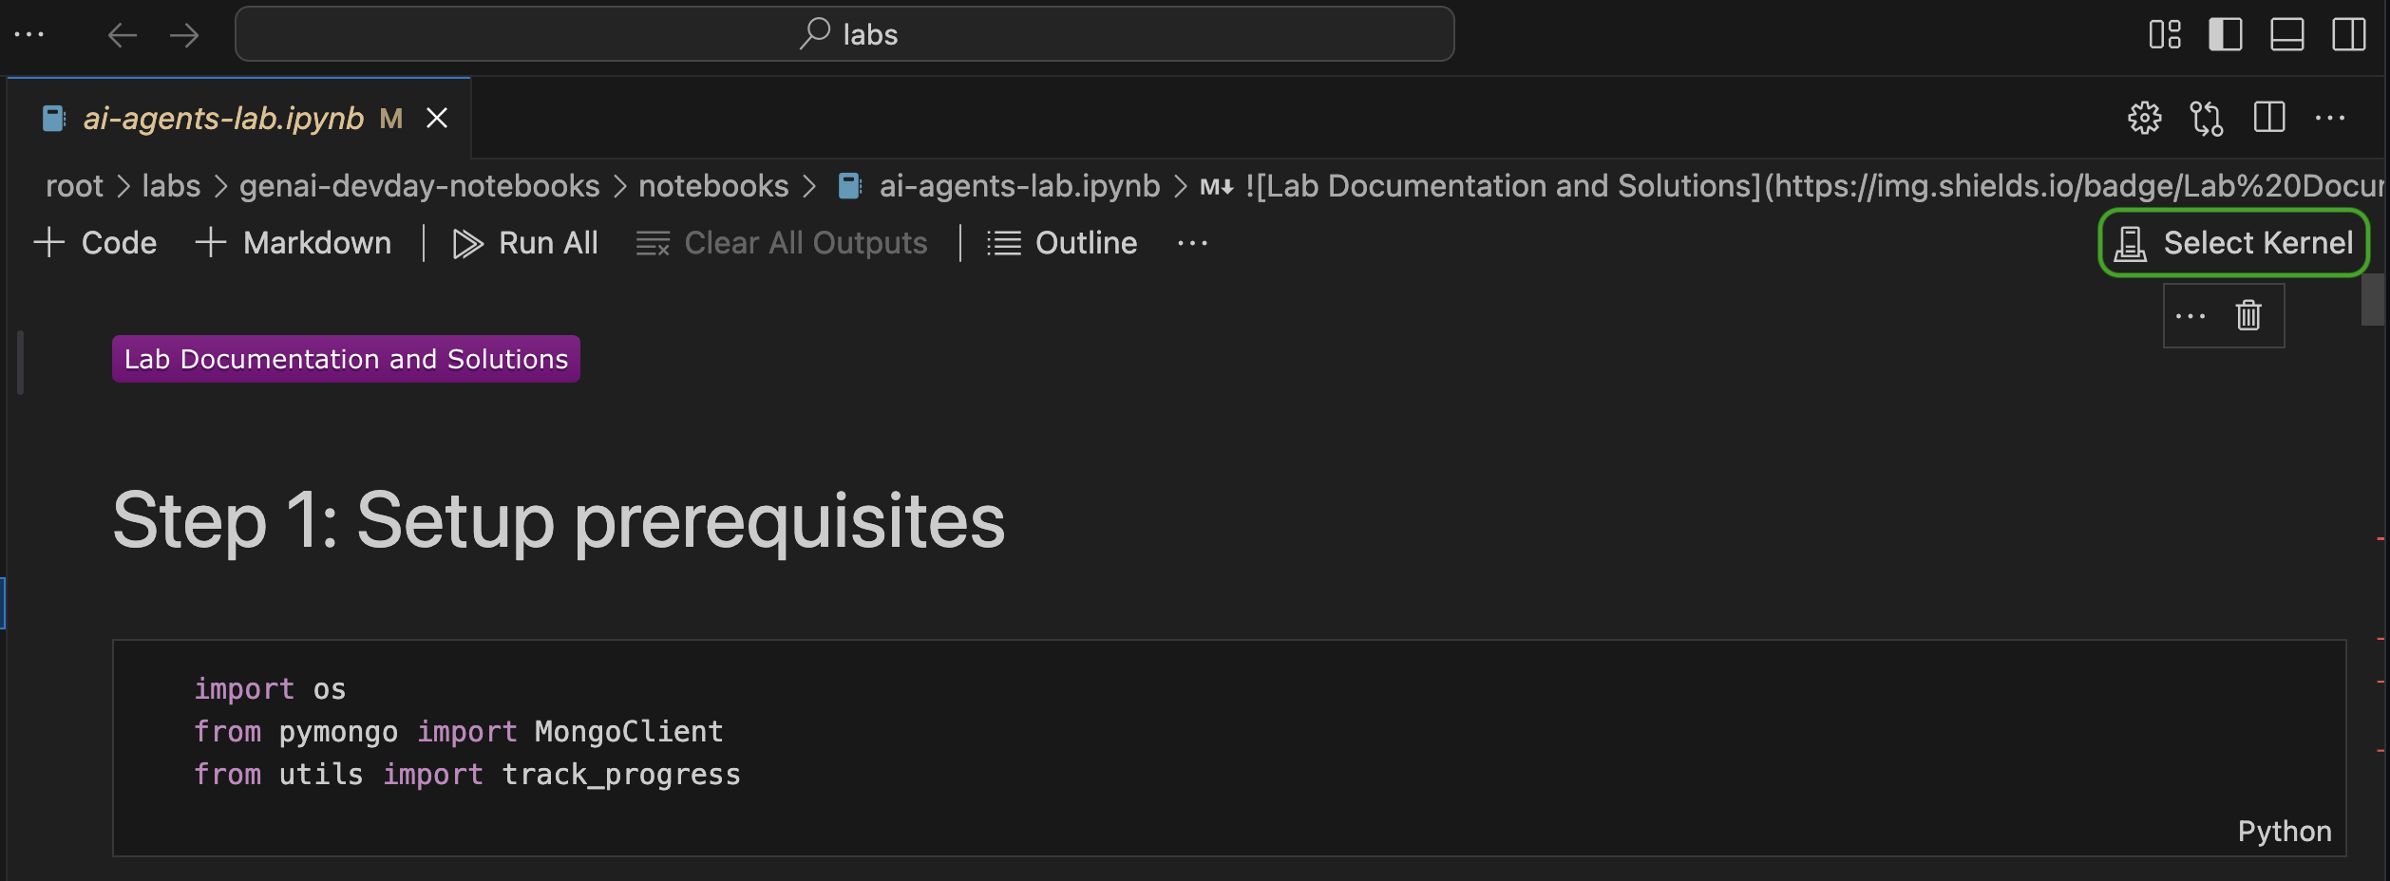The width and height of the screenshot is (2390, 881).
Task: Customize layout icon in title bar
Action: (2165, 35)
